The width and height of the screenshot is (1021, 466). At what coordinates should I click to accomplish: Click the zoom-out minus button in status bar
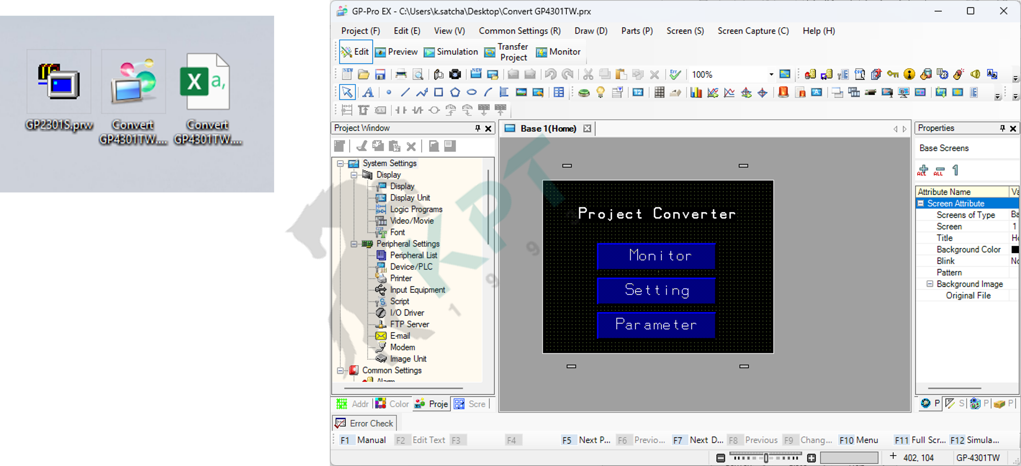tap(721, 458)
